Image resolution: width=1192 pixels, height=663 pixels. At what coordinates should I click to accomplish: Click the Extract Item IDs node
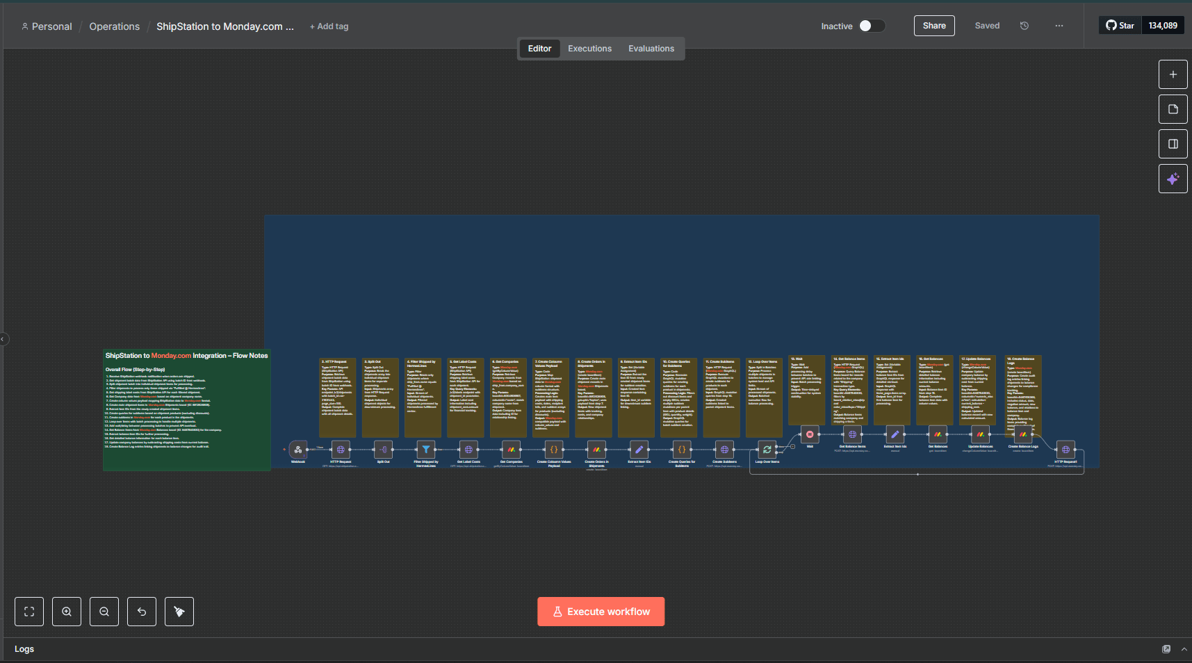coord(639,450)
